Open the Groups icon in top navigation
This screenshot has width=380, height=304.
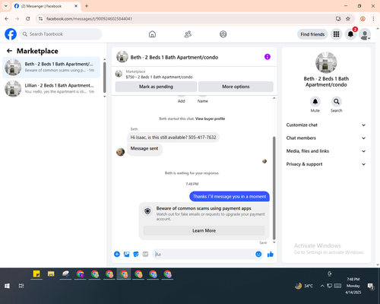pos(223,34)
